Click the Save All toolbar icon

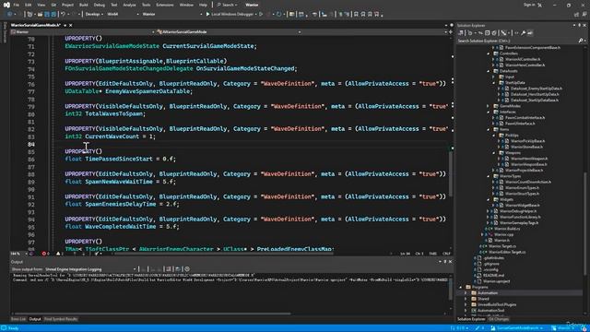[x=53, y=14]
